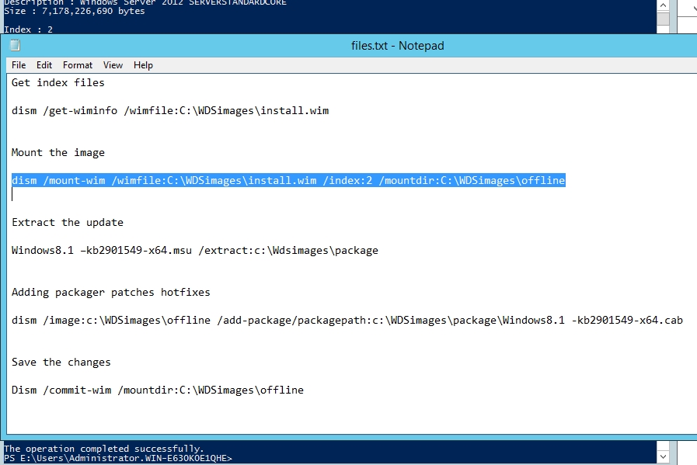Image resolution: width=697 pixels, height=465 pixels.
Task: Click the 'Get index files' heading text
Action: (58, 83)
